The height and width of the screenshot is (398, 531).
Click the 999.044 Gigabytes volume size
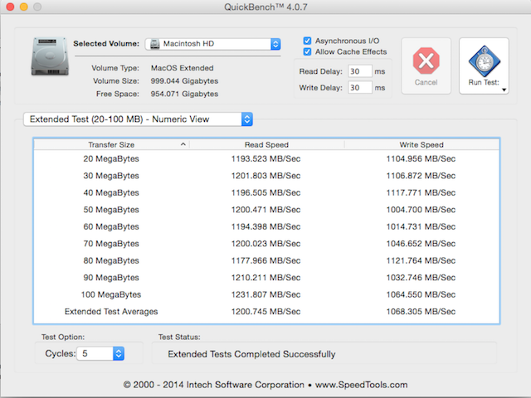[x=184, y=81]
